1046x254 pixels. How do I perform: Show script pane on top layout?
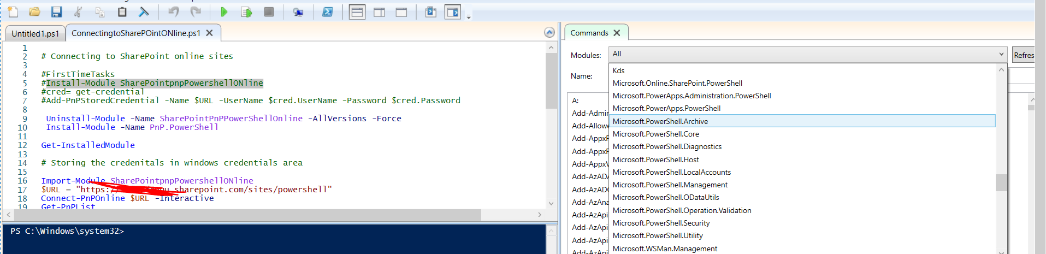tap(357, 11)
